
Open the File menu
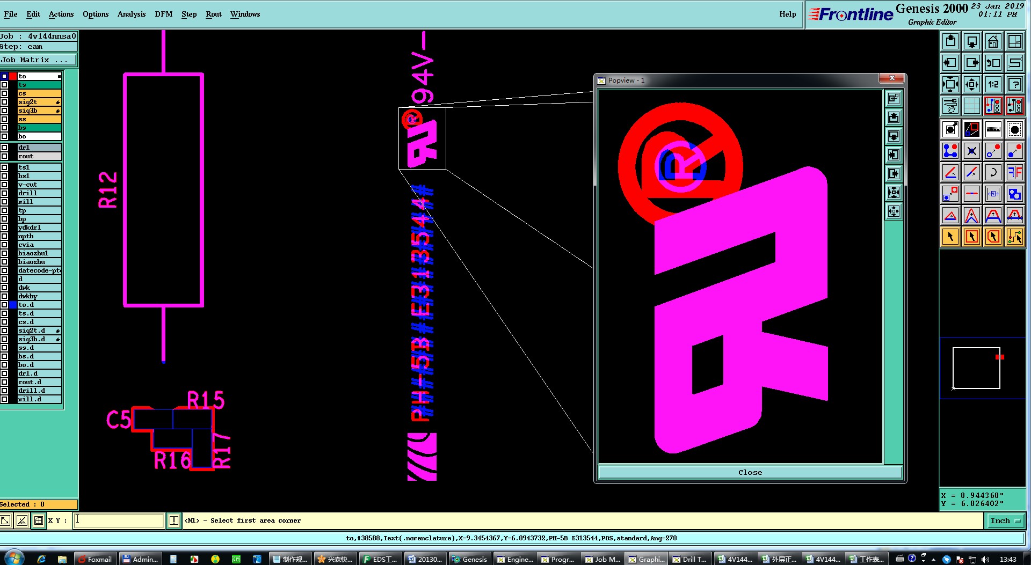click(x=11, y=14)
